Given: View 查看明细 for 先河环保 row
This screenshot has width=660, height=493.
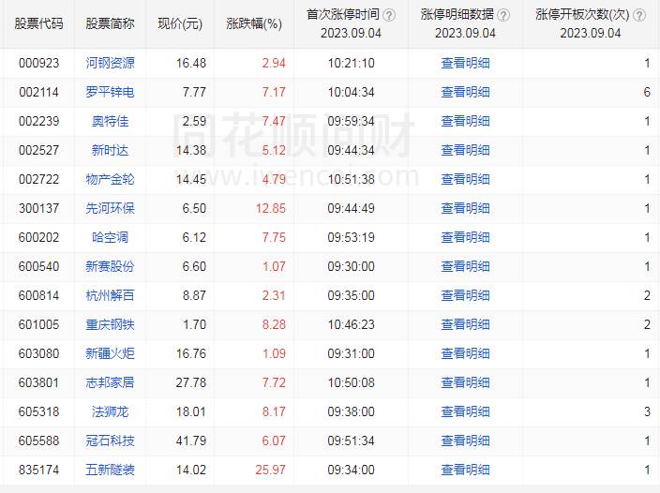Looking at the screenshot, I should (466, 208).
